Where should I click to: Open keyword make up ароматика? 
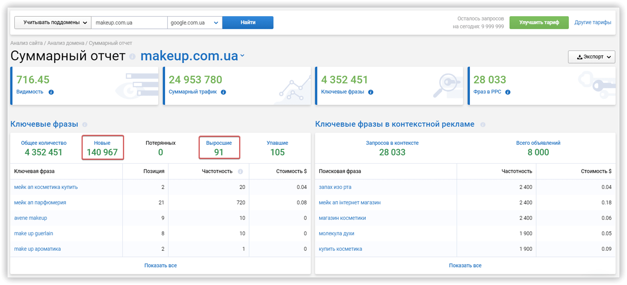(x=38, y=249)
